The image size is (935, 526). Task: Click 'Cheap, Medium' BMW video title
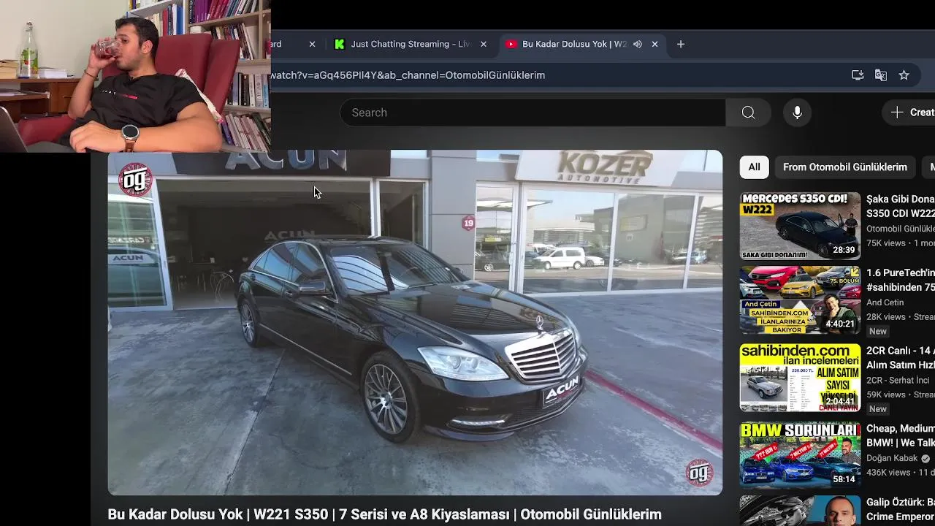tap(900, 435)
